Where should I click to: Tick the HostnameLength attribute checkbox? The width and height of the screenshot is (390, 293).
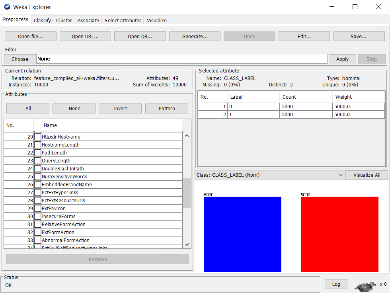(x=37, y=145)
